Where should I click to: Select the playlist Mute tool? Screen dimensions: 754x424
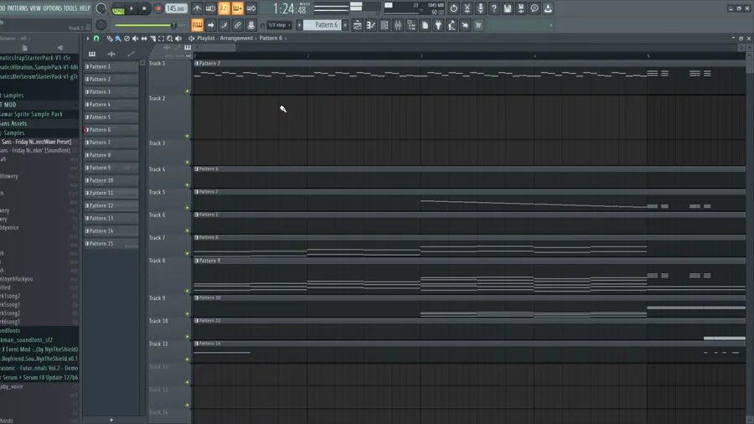(x=136, y=39)
